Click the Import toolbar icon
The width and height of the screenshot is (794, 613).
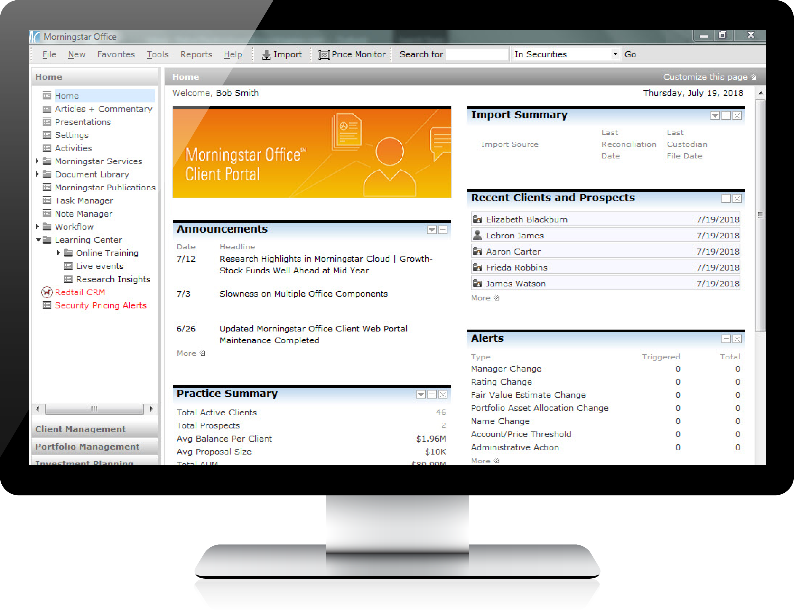click(x=266, y=54)
